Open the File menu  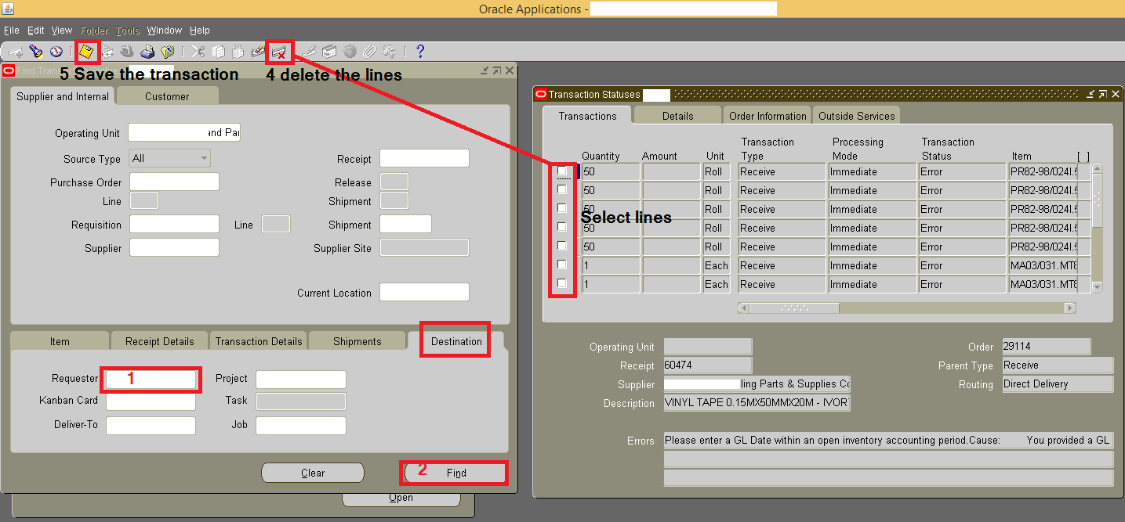point(12,31)
